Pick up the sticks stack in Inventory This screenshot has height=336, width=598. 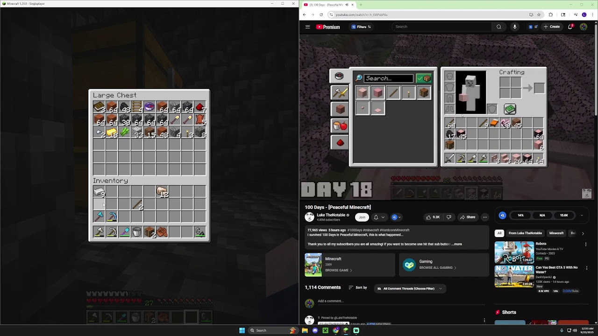[x=136, y=204]
